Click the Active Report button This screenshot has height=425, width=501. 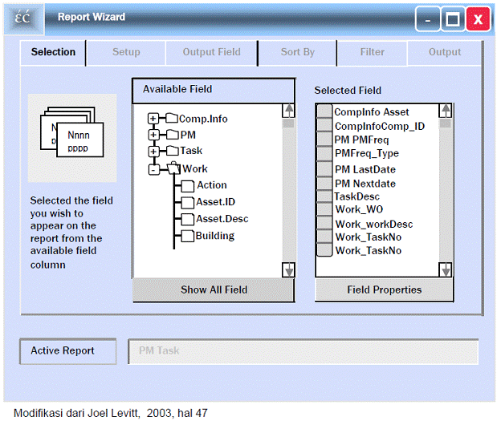pos(67,351)
